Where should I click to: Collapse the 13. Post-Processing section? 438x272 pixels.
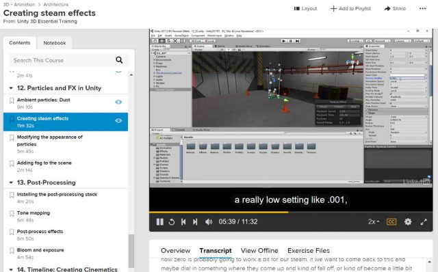tap(11, 182)
